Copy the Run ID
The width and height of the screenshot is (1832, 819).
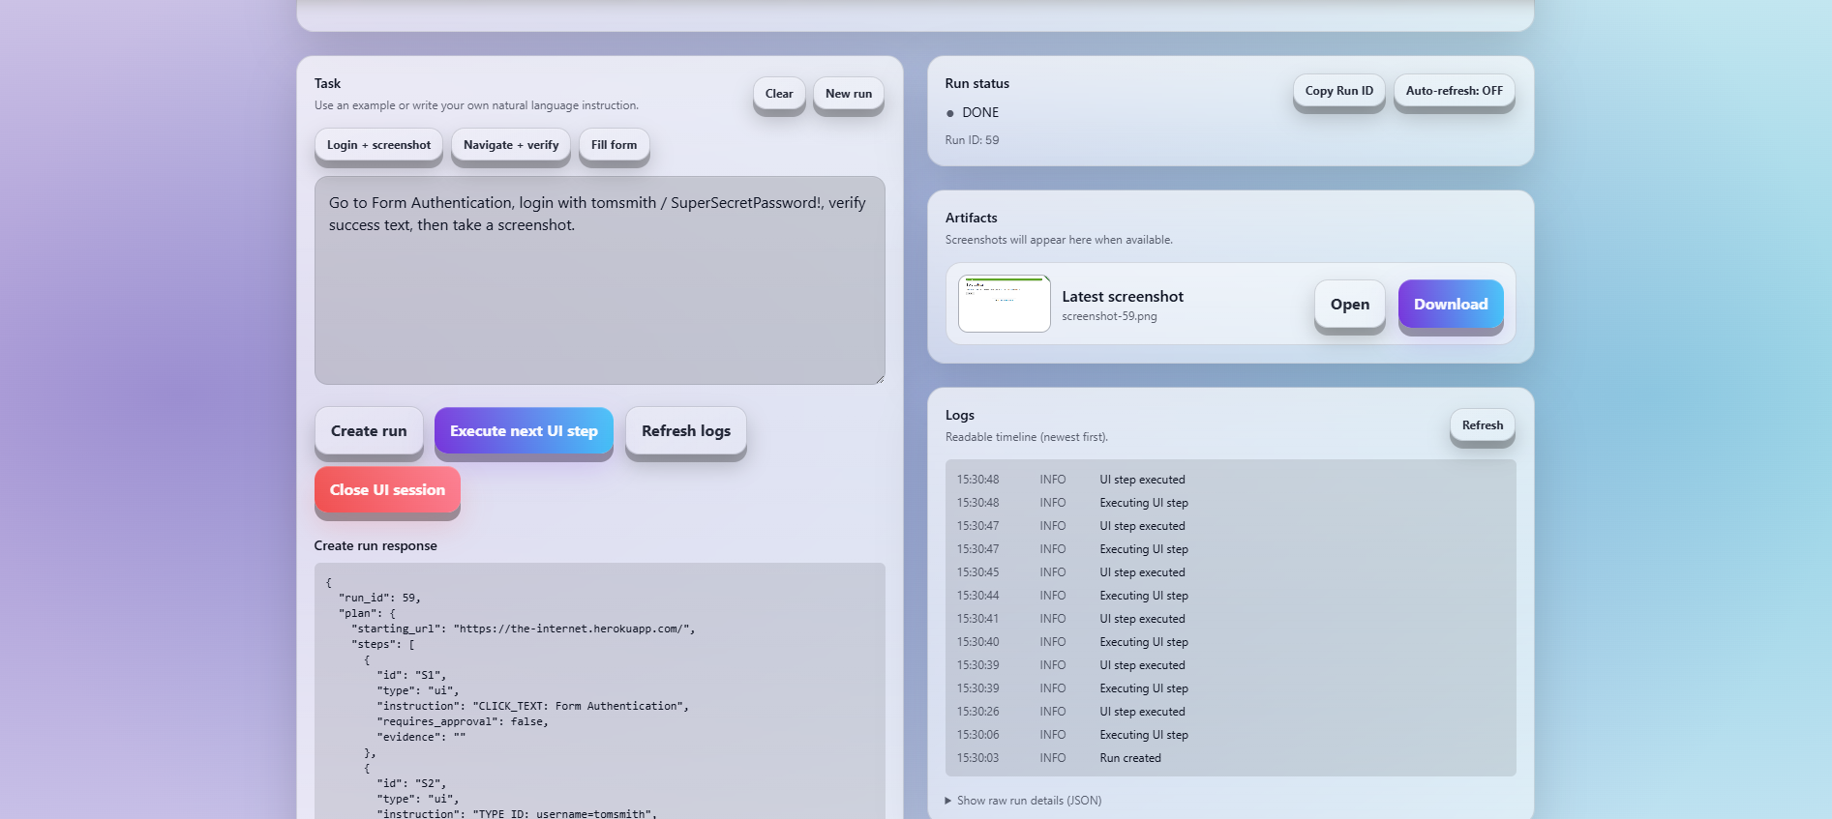click(1339, 91)
